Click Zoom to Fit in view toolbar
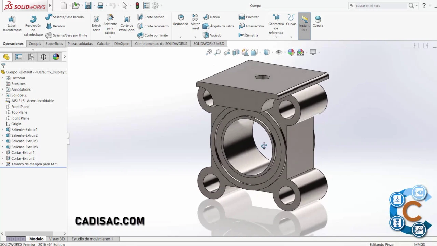This screenshot has width=437, height=246. pos(209,52)
